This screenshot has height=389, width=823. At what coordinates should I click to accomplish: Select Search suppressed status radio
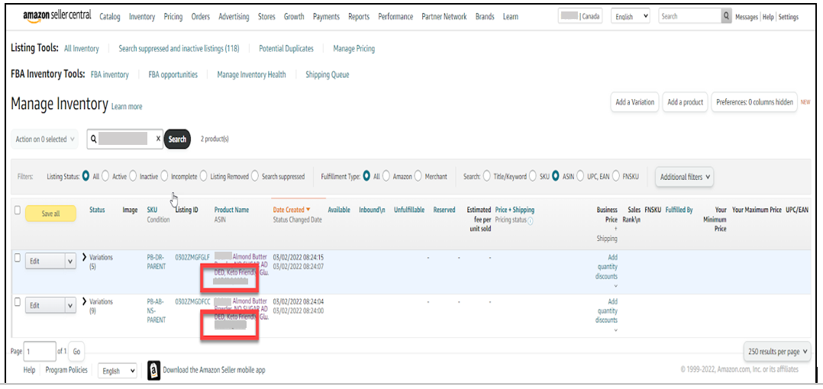click(255, 176)
